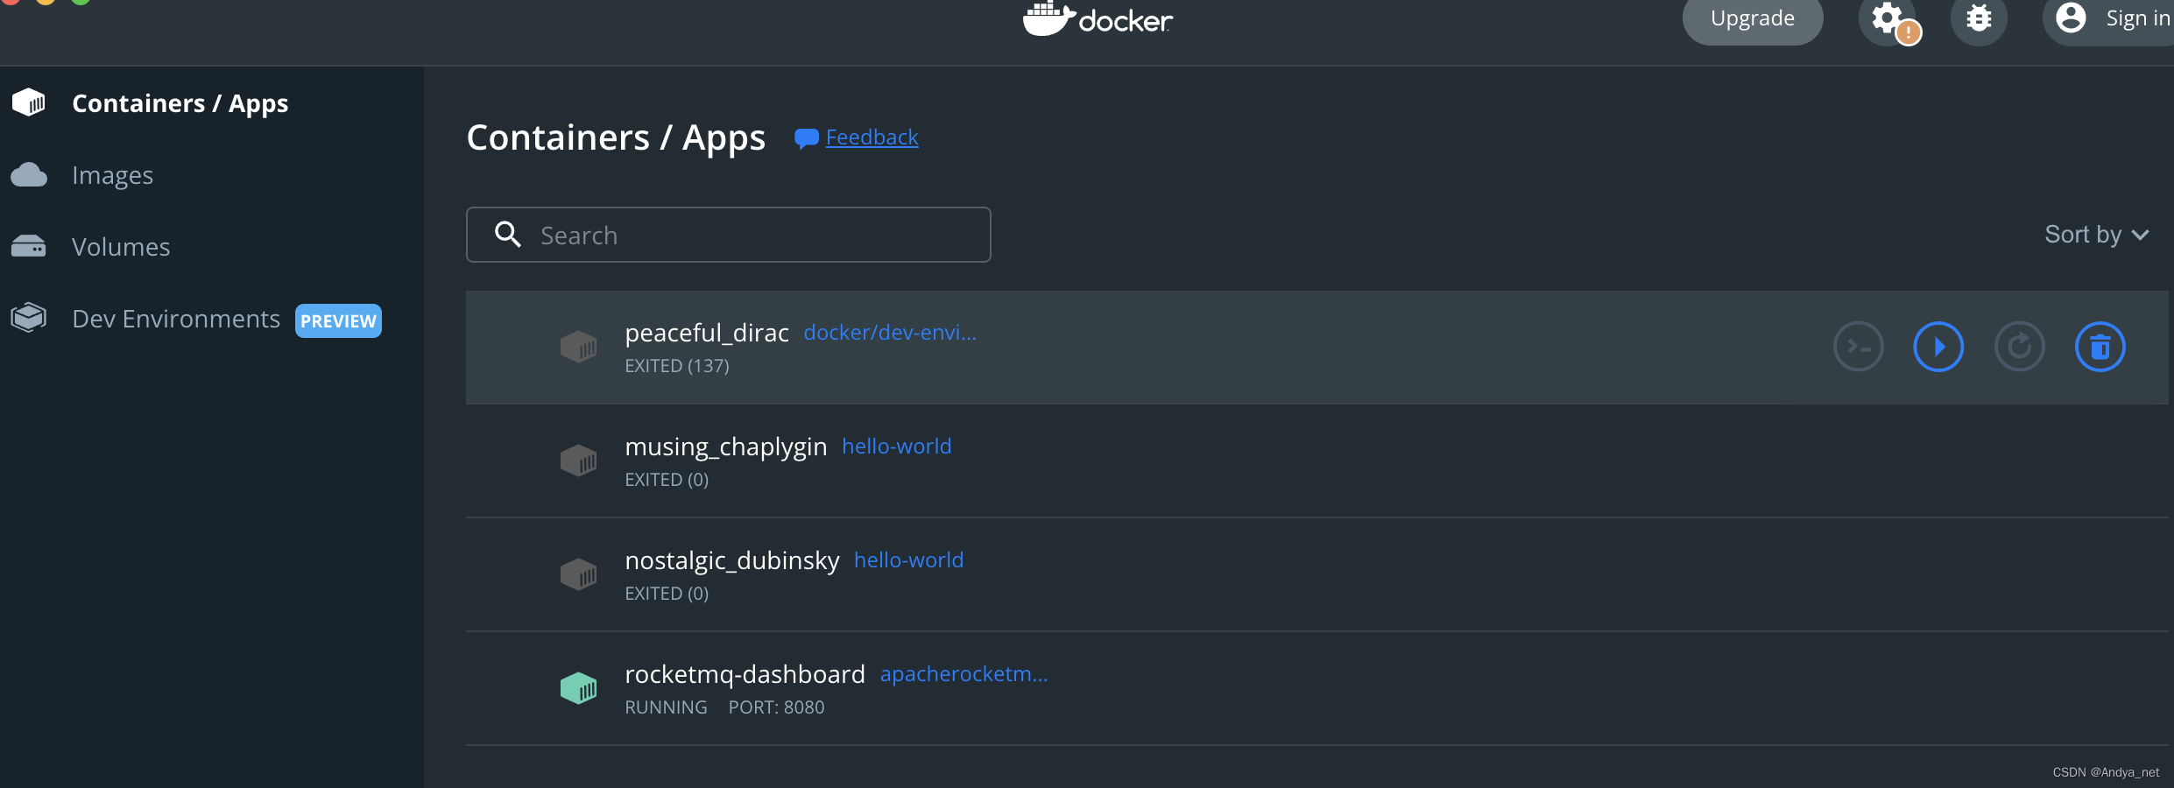
Task: Click the Volumes drive icon in sidebar
Action: pos(29,247)
